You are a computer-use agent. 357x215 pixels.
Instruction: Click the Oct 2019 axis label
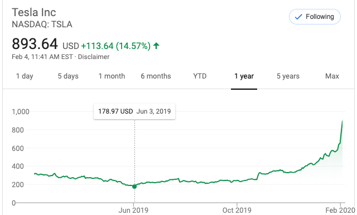click(x=237, y=210)
